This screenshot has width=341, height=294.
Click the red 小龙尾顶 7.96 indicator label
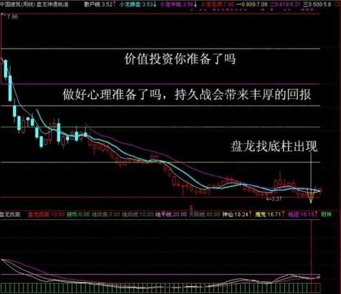tap(218, 5)
